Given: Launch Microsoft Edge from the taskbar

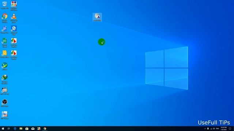Looking at the screenshot, I should coord(15,128).
